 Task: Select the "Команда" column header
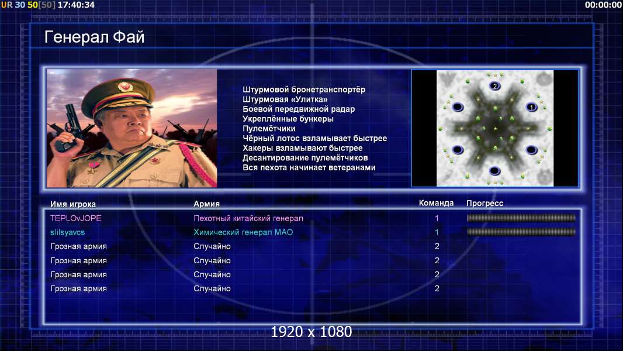436,203
